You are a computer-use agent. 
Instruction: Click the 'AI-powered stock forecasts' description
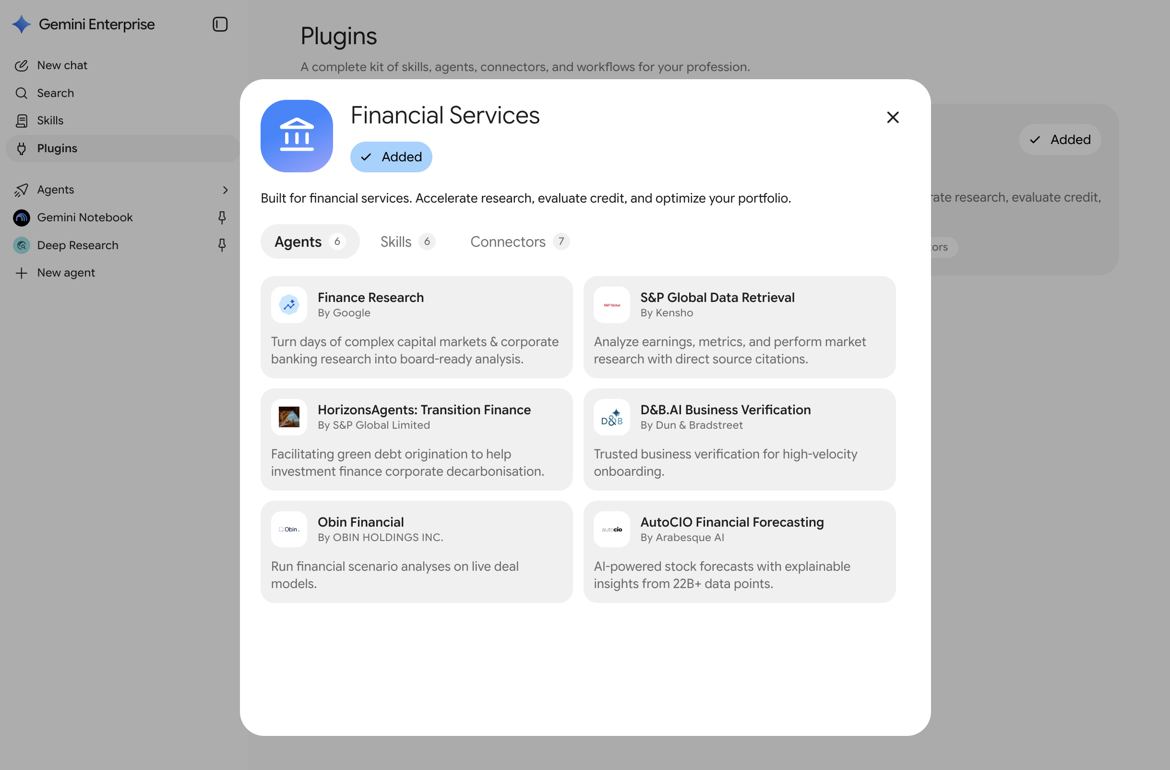[x=722, y=575]
